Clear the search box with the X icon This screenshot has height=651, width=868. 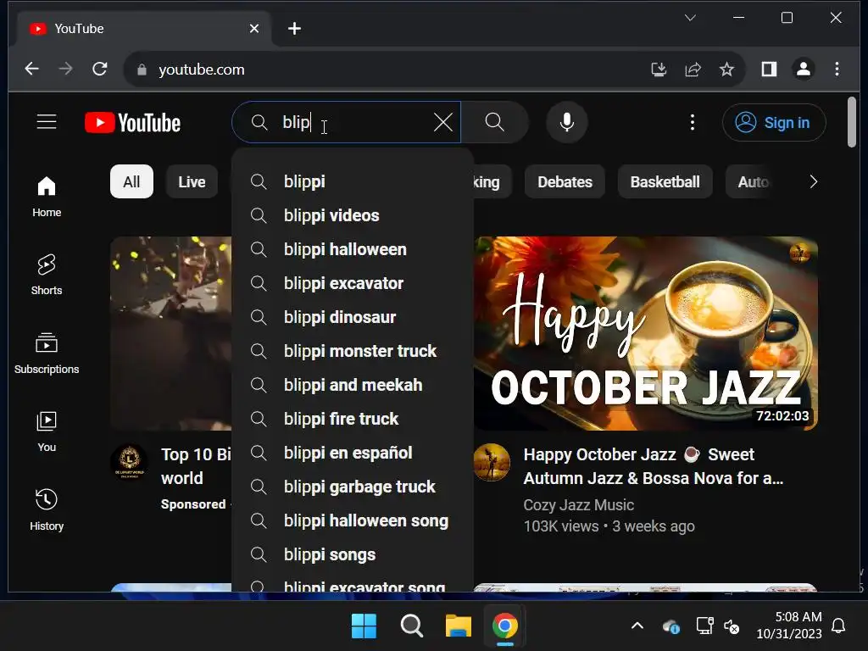442,122
